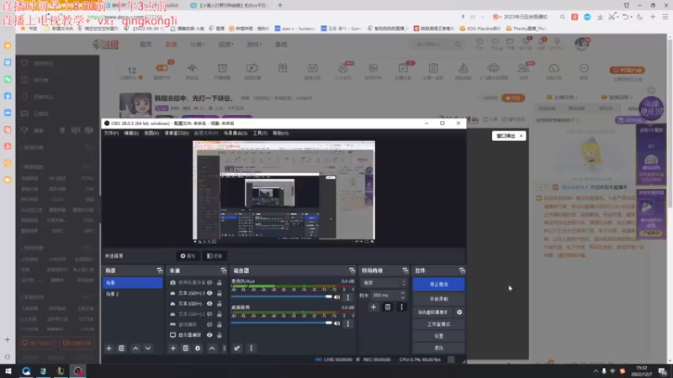Delete the transition with the trash icon
The height and width of the screenshot is (378, 673).
[388, 307]
